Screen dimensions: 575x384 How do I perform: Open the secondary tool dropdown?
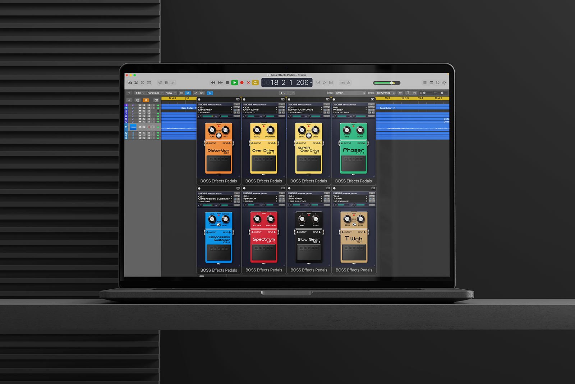coord(291,93)
